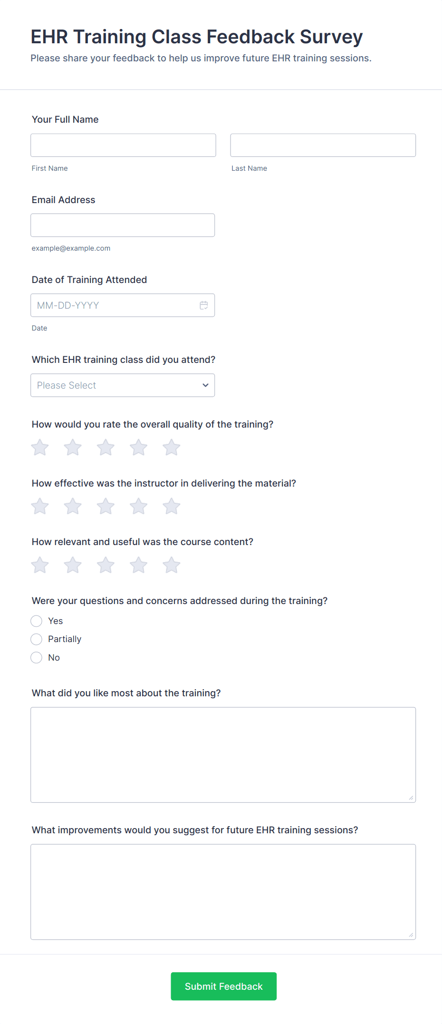Give overall quality a one-star rating
This screenshot has width=442, height=1024.
click(x=40, y=448)
